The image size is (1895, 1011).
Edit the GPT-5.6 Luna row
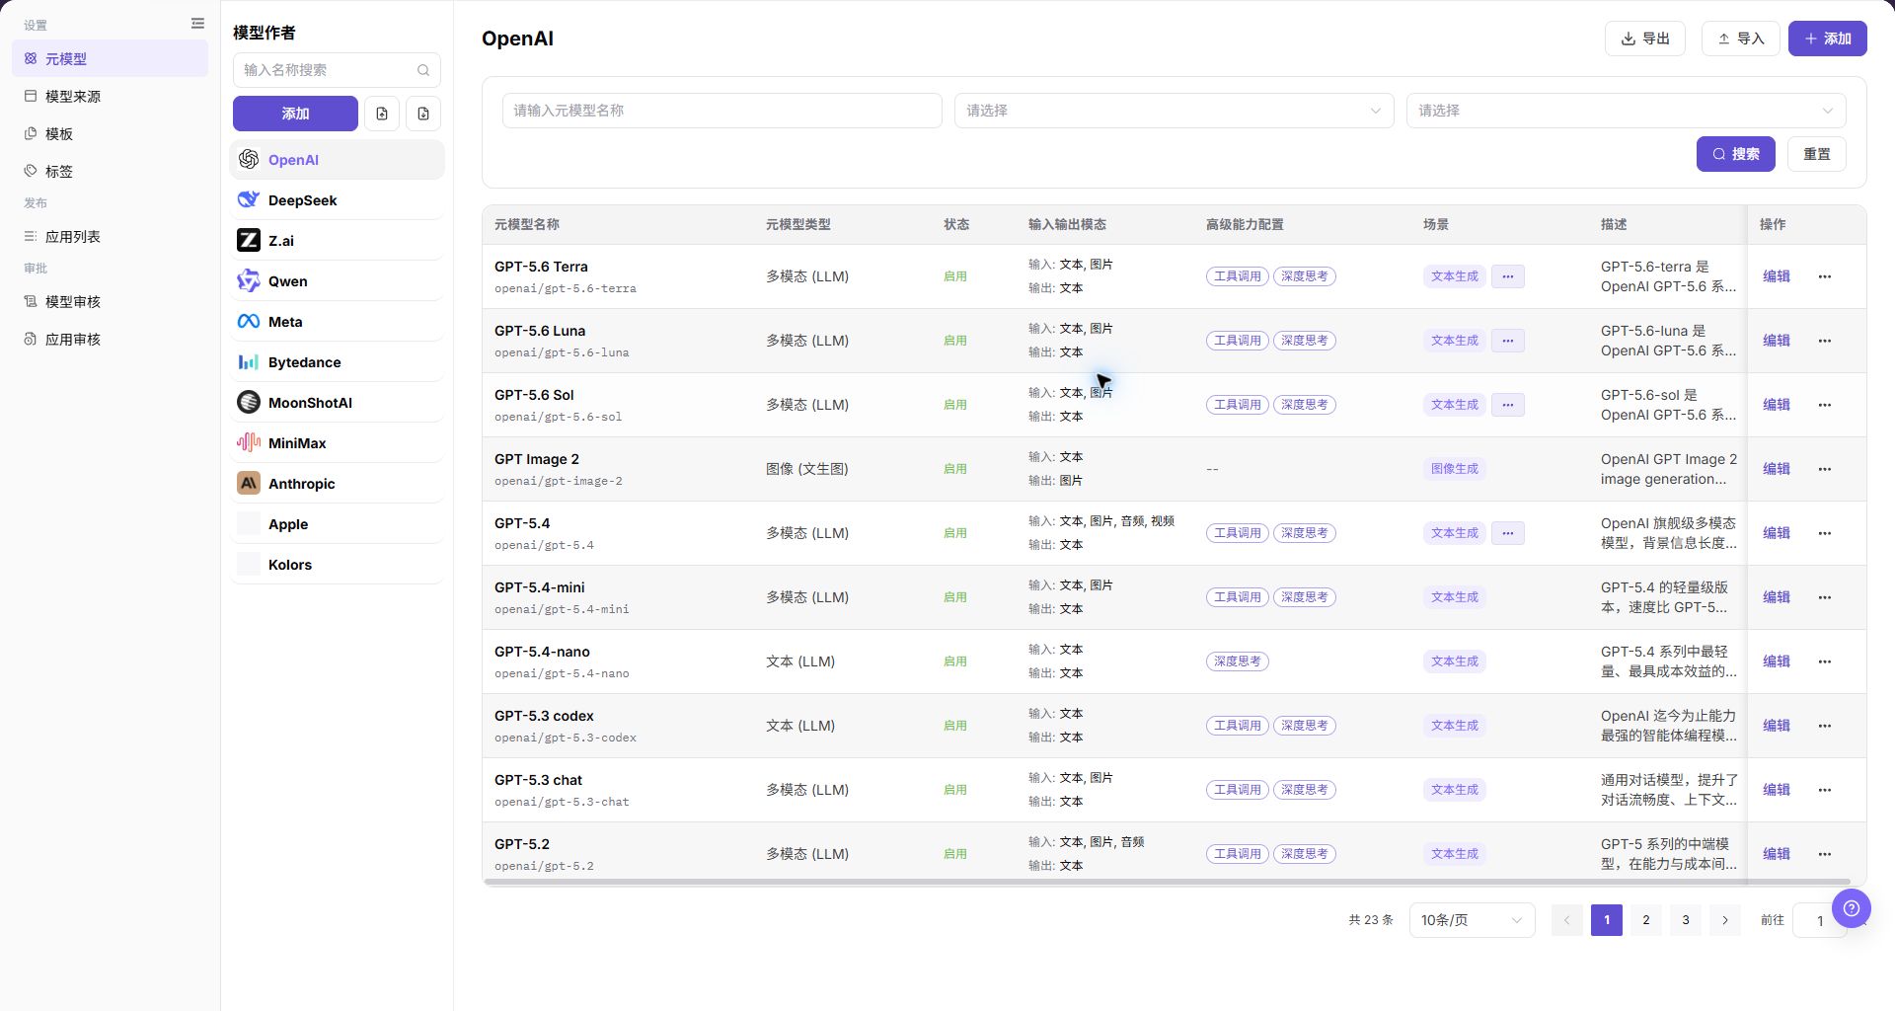tap(1777, 341)
